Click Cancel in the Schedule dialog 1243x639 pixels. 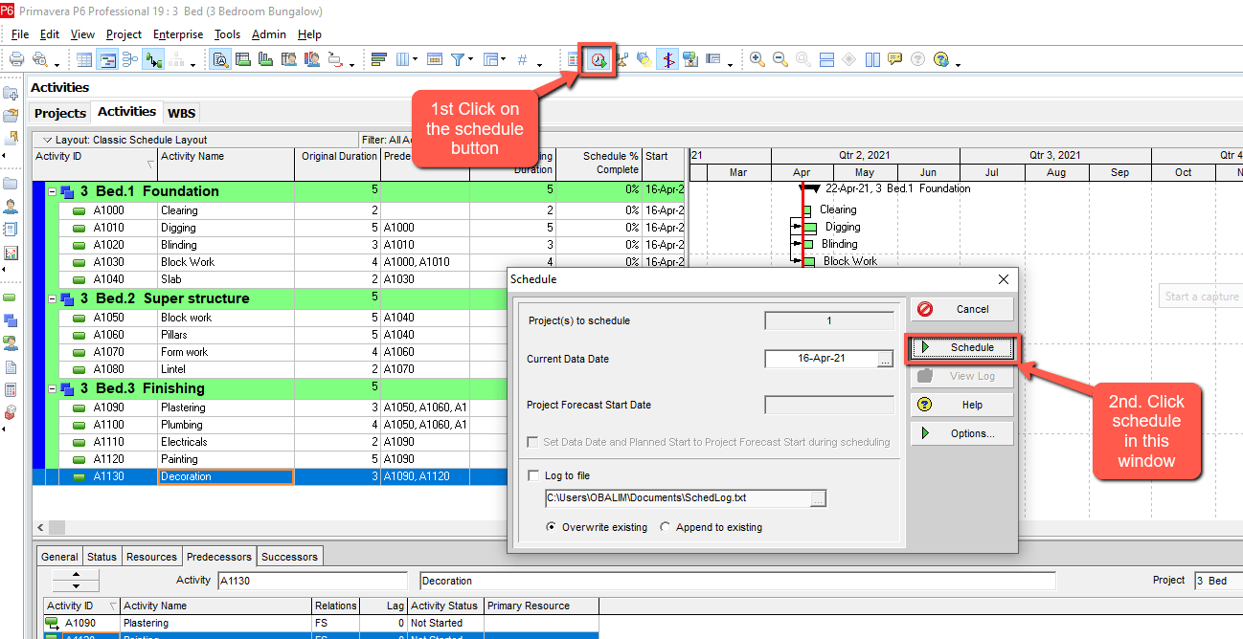coord(961,309)
